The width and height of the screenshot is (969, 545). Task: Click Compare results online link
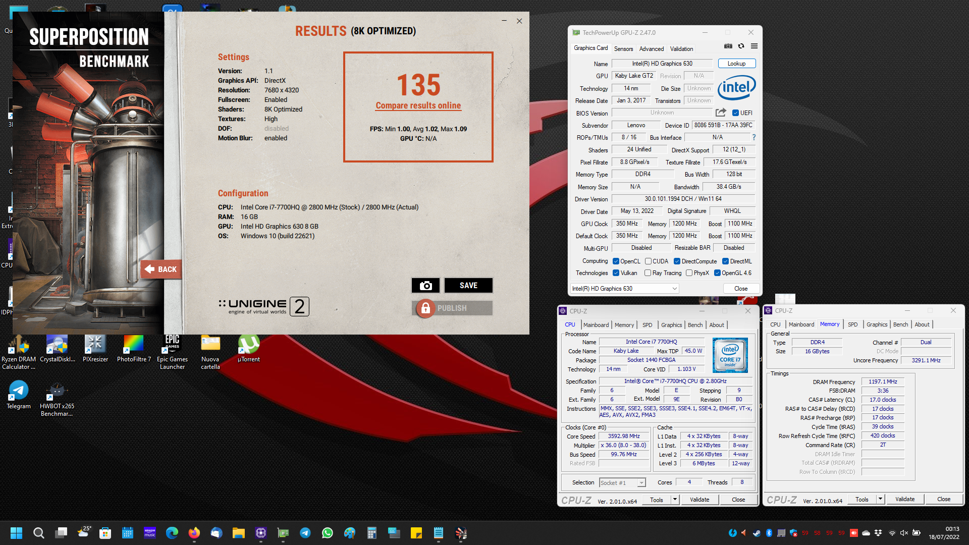[x=418, y=105]
